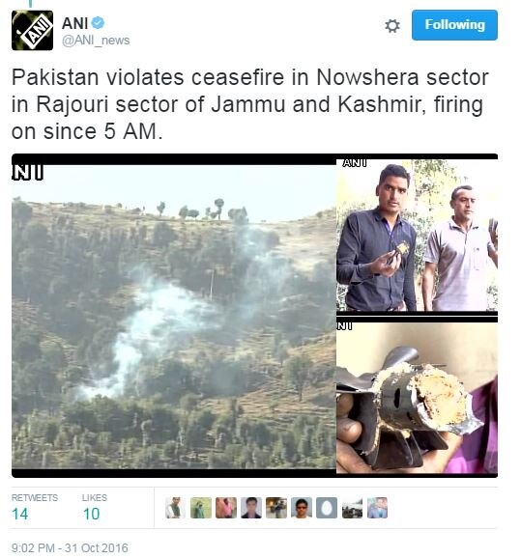
Task: Enlarge the photo of two men
Action: (x=417, y=236)
